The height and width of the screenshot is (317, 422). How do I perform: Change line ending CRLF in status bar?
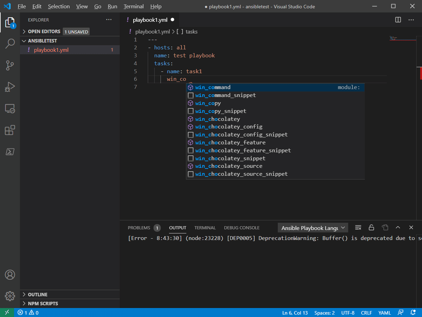tap(366, 312)
